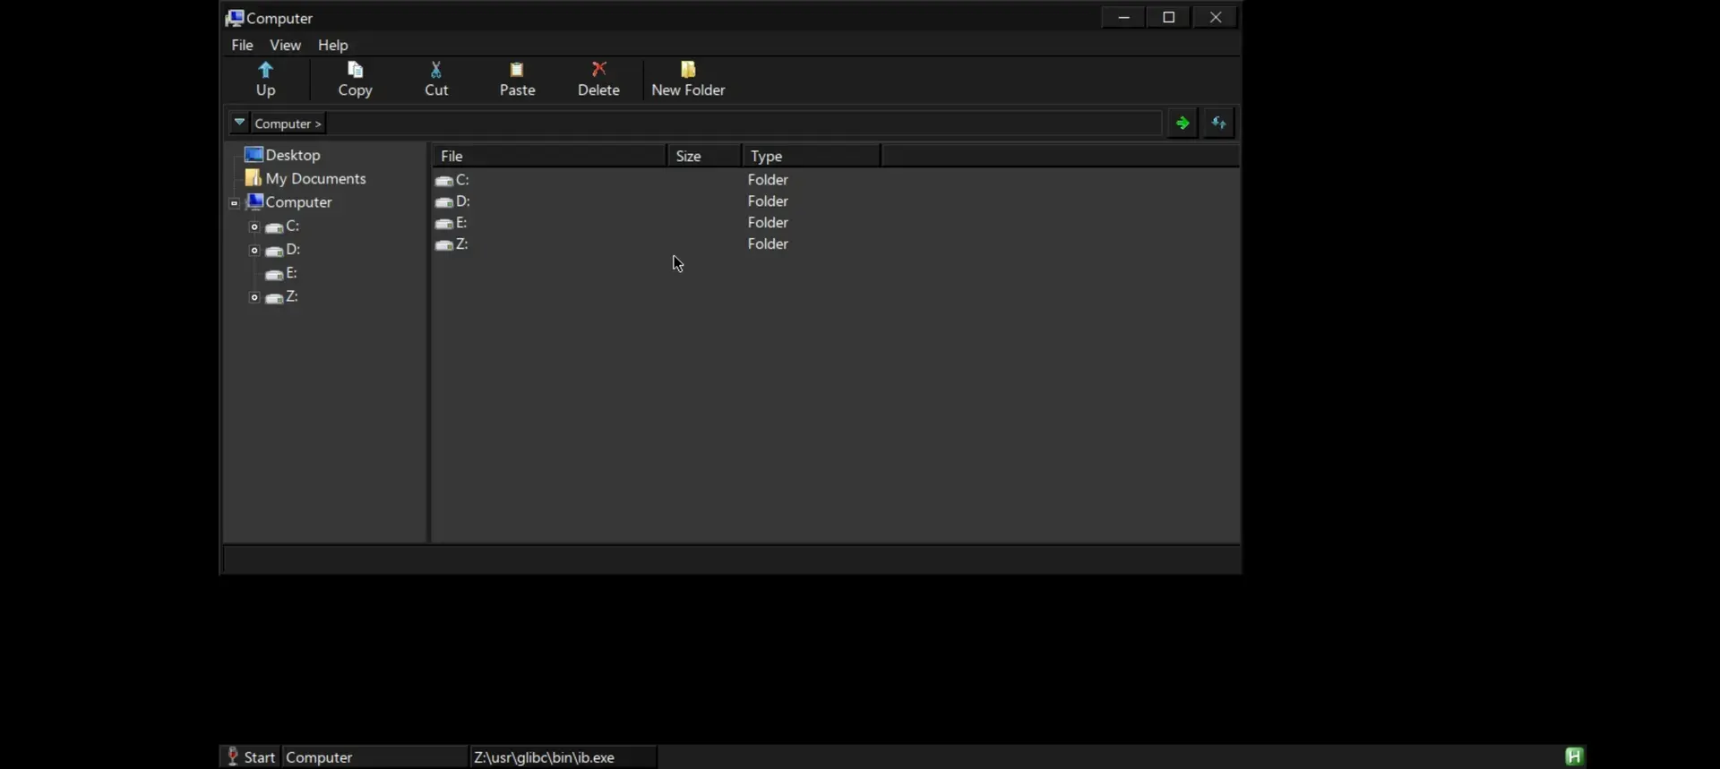Select D: drive icon in file list
Viewport: 1720px width, 769px height.
[443, 201]
